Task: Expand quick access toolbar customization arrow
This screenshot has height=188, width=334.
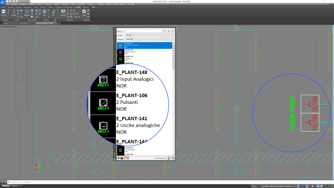Action: click(28, 1)
